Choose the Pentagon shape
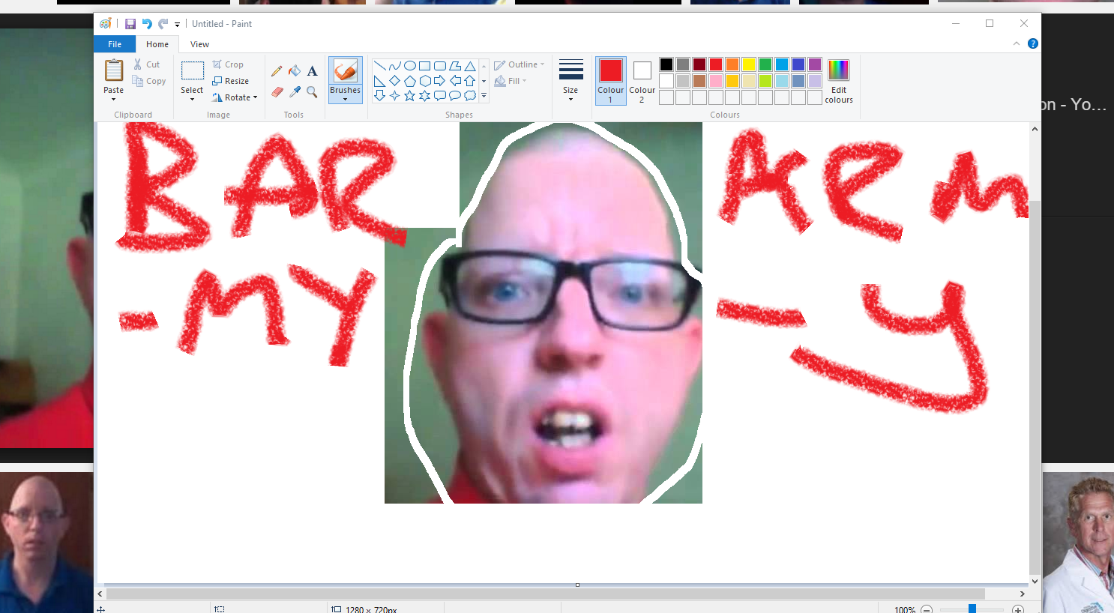This screenshot has width=1114, height=613. point(410,81)
